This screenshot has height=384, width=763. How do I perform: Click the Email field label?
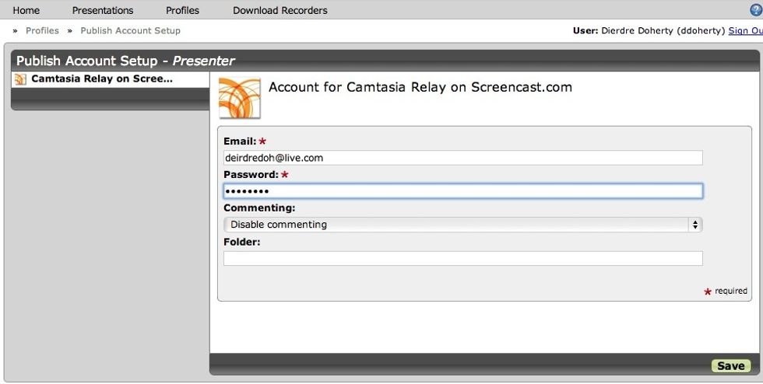(x=240, y=141)
